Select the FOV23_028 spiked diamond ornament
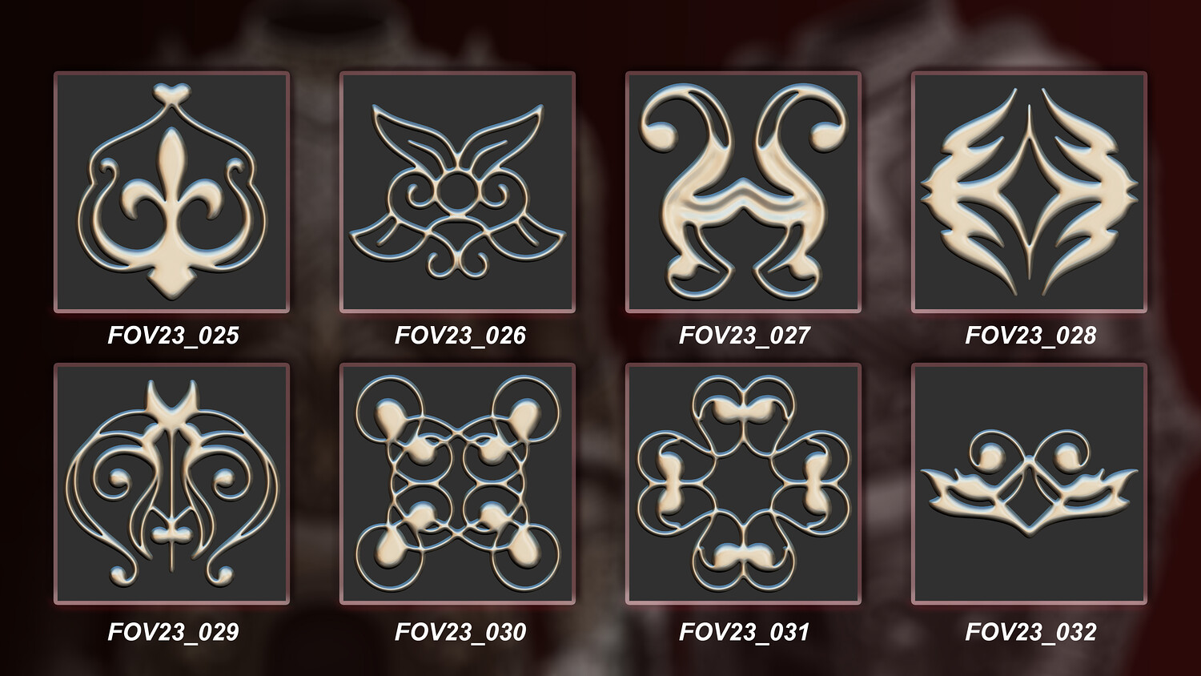Screen dimensions: 1201x676 1030,191
